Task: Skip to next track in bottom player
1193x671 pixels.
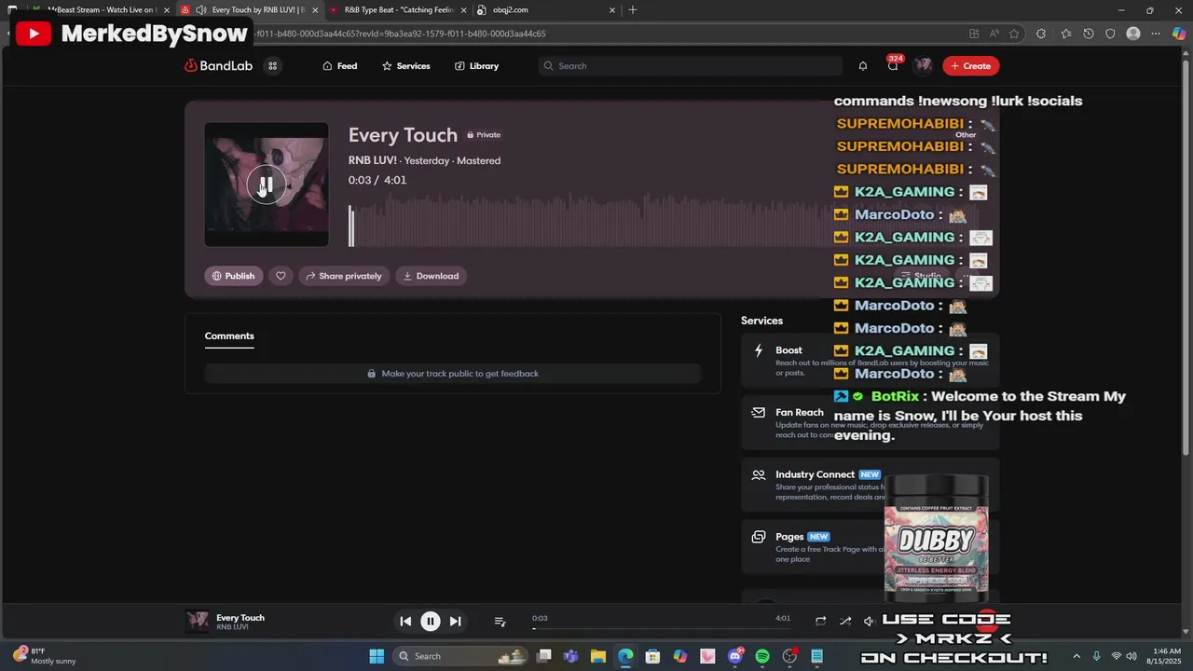Action: point(455,621)
